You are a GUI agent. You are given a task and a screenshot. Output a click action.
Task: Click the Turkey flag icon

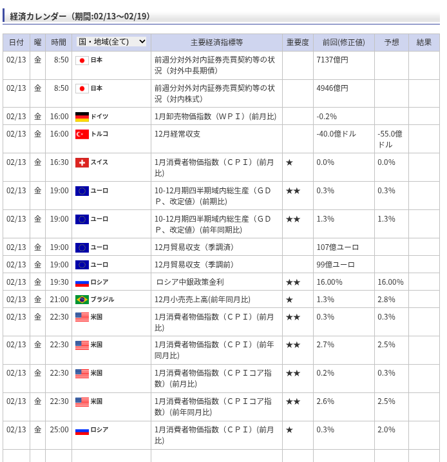[x=82, y=134]
